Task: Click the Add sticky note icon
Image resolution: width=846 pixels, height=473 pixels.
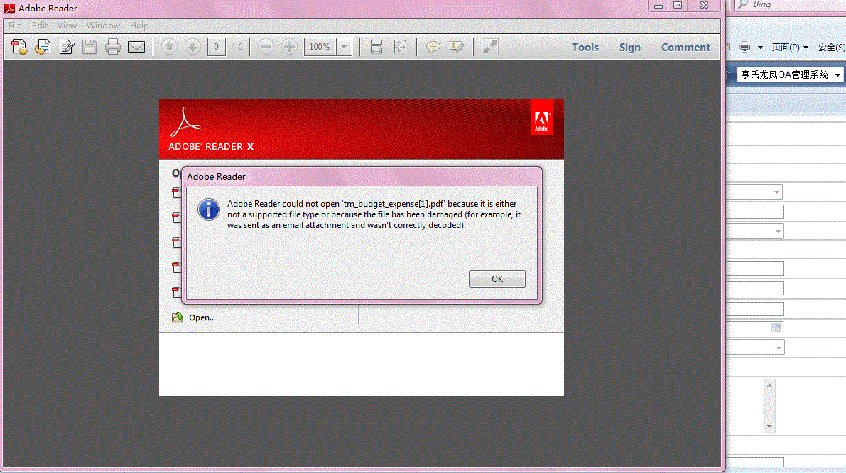Action: coord(433,48)
